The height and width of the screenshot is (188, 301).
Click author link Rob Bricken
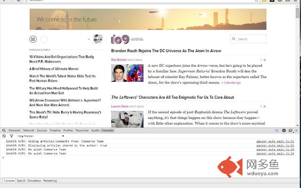tap(119, 60)
